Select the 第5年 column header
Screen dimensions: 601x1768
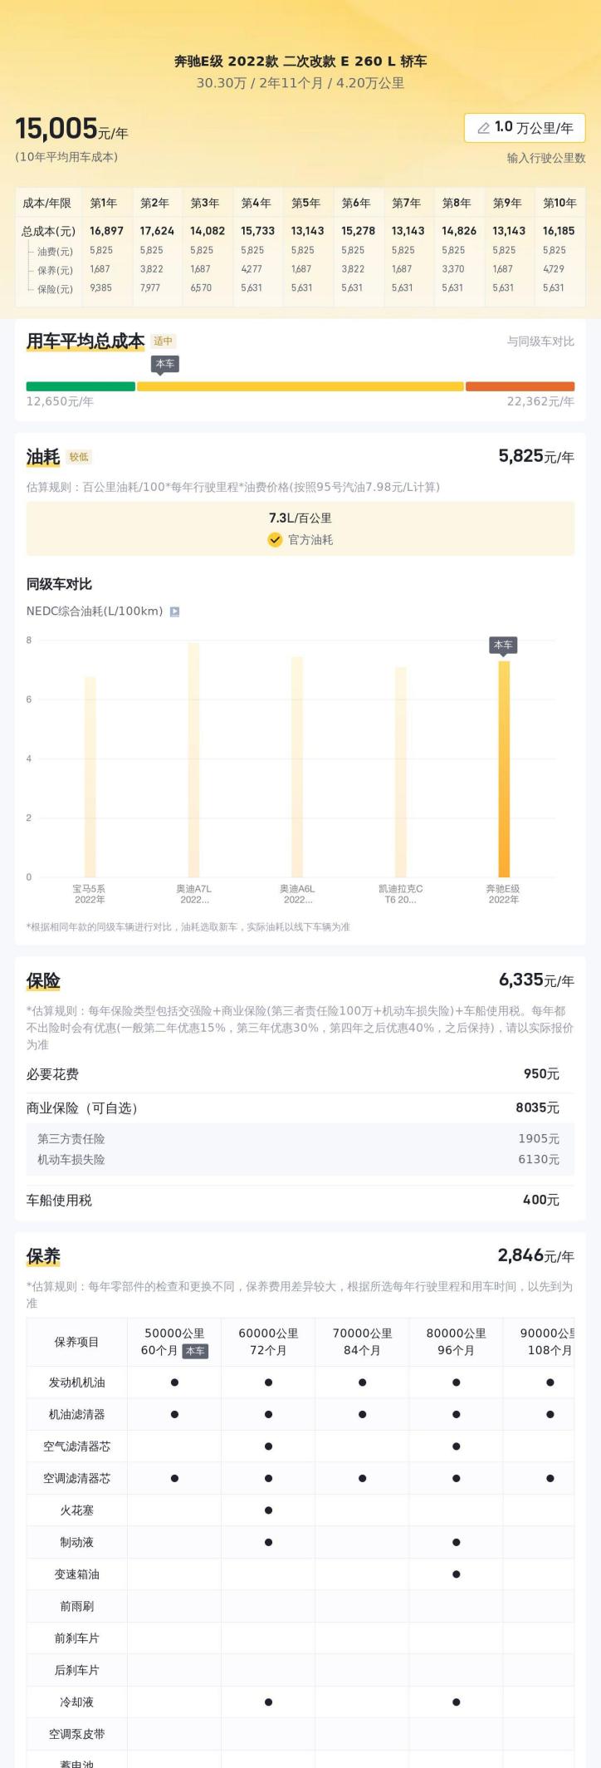[305, 203]
